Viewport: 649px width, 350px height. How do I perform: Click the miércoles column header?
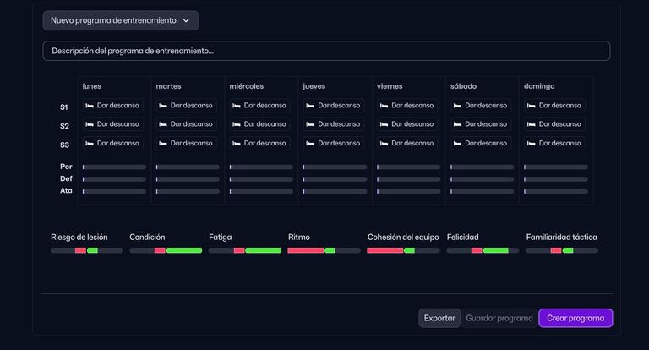point(246,86)
